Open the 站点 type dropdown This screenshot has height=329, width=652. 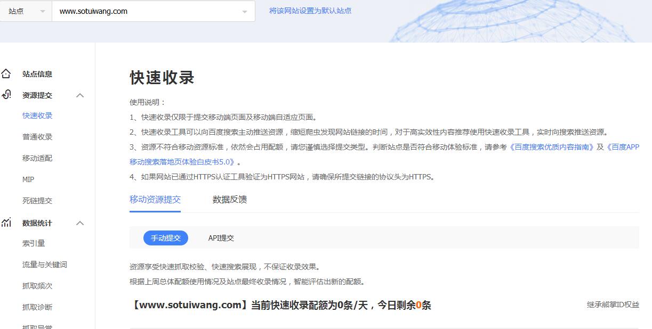tap(26, 11)
